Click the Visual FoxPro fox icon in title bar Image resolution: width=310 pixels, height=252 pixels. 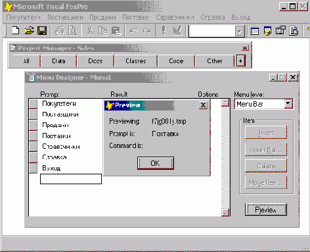9,7
